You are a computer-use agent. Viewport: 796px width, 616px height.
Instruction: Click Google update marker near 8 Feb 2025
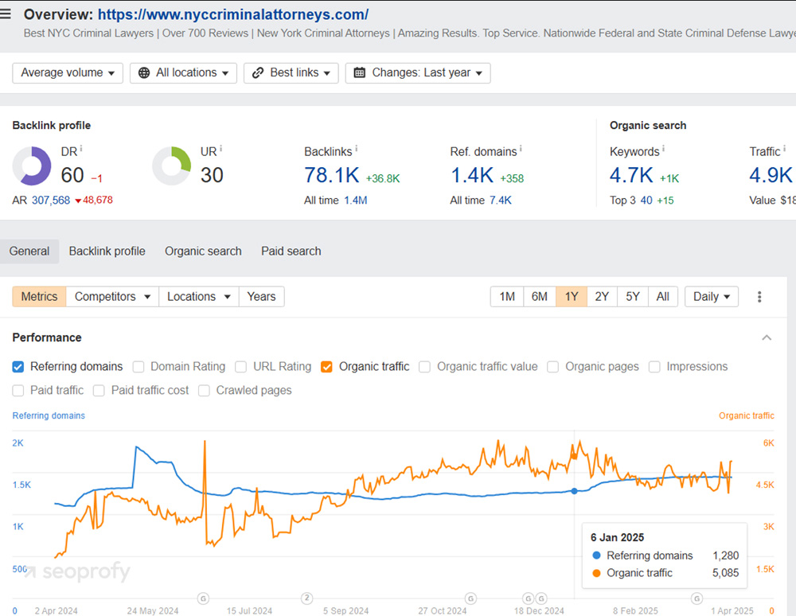[x=697, y=598]
